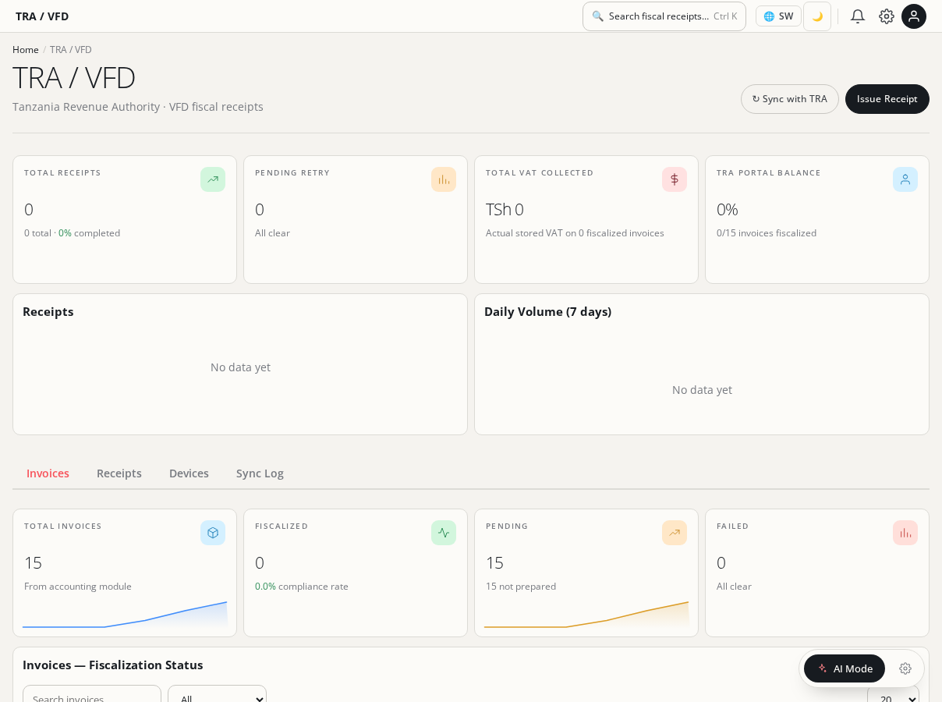The width and height of the screenshot is (942, 702).
Task: Click the Total Receipts trend icon
Action: pos(213,179)
